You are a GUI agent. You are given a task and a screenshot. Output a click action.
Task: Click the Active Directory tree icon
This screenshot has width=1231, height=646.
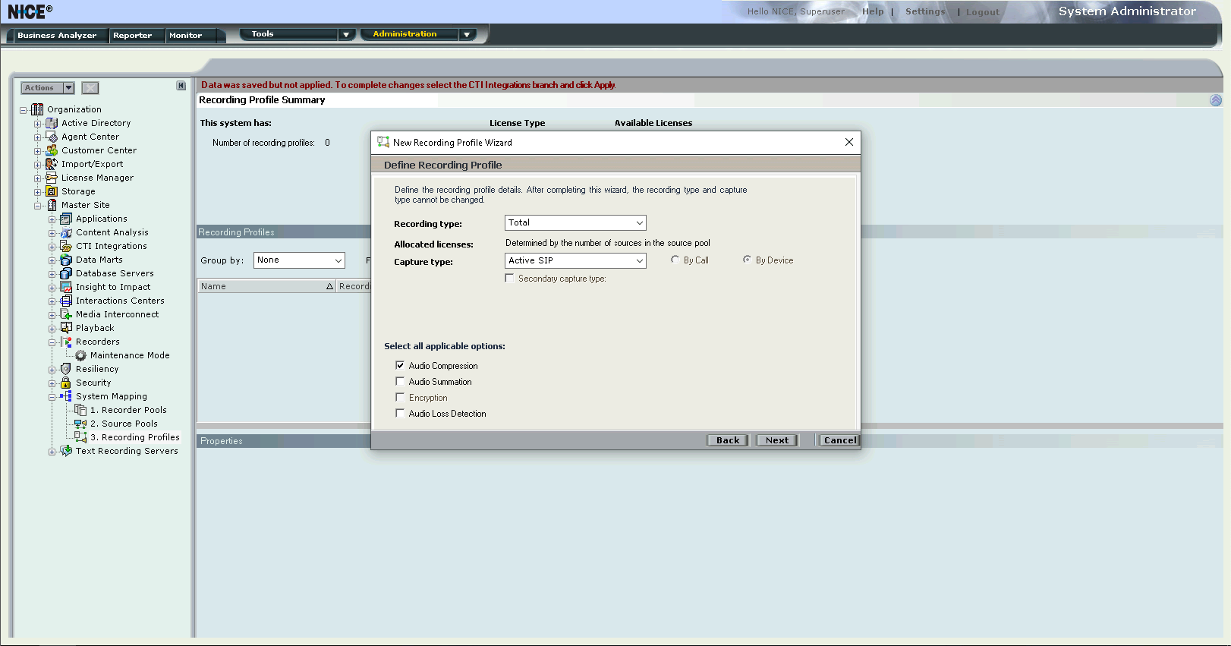pyautogui.click(x=52, y=123)
